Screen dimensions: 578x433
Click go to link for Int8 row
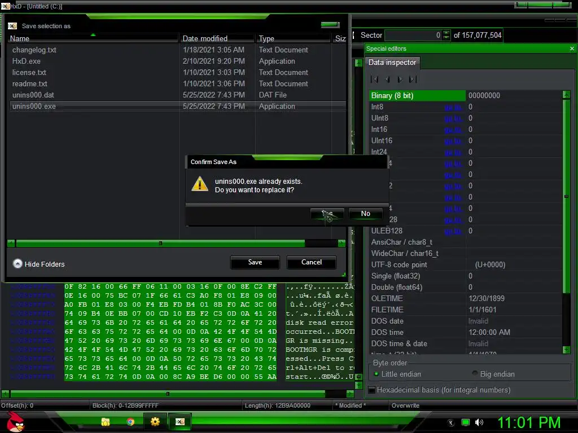(453, 107)
